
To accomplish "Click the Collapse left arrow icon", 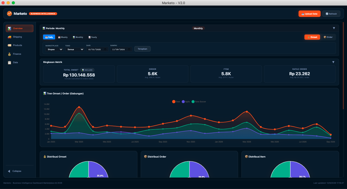I will pos(9,171).
